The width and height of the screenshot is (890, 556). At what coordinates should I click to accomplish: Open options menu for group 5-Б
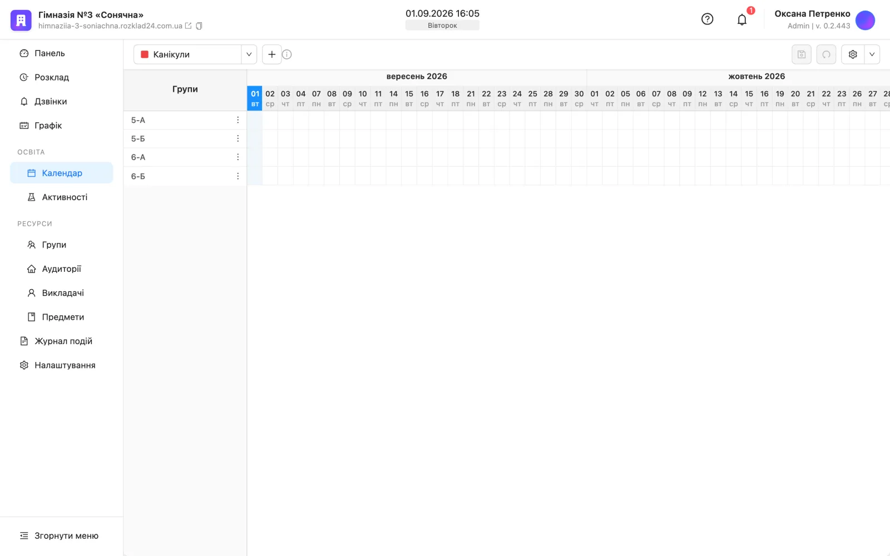238,138
